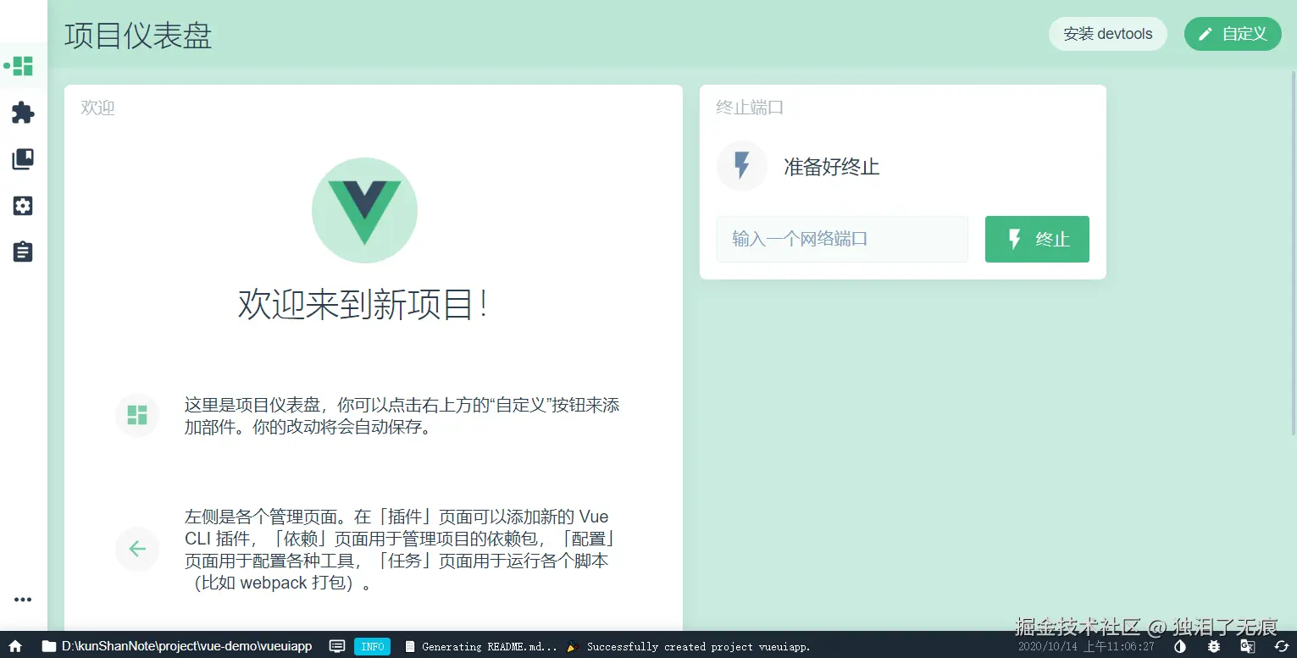Click the dashboard widget tip icon
Image resolution: width=1297 pixels, height=658 pixels.
click(x=137, y=415)
